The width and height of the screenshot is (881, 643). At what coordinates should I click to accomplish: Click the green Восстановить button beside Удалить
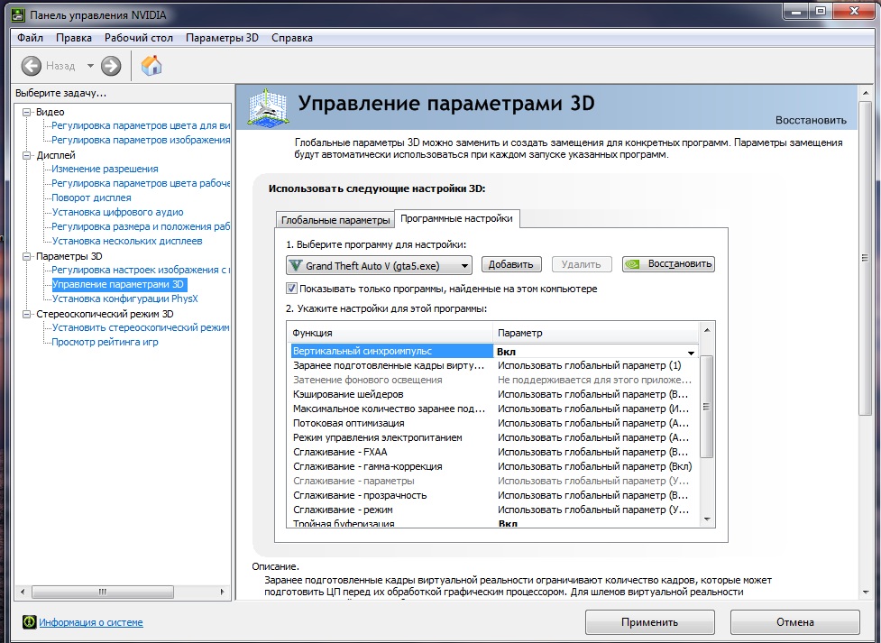668,264
